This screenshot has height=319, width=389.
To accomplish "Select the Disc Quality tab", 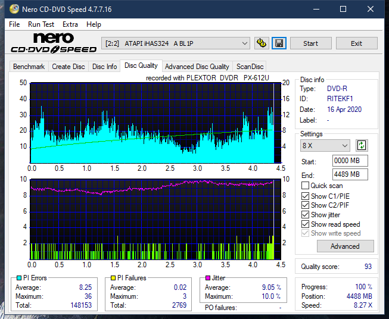I will (141, 65).
